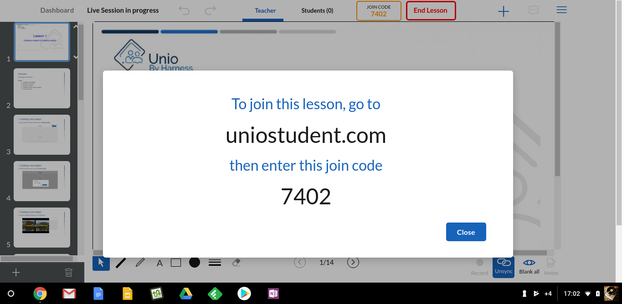The image size is (622, 304).
Task: Click the uniostudent.com text
Action: pos(306,136)
